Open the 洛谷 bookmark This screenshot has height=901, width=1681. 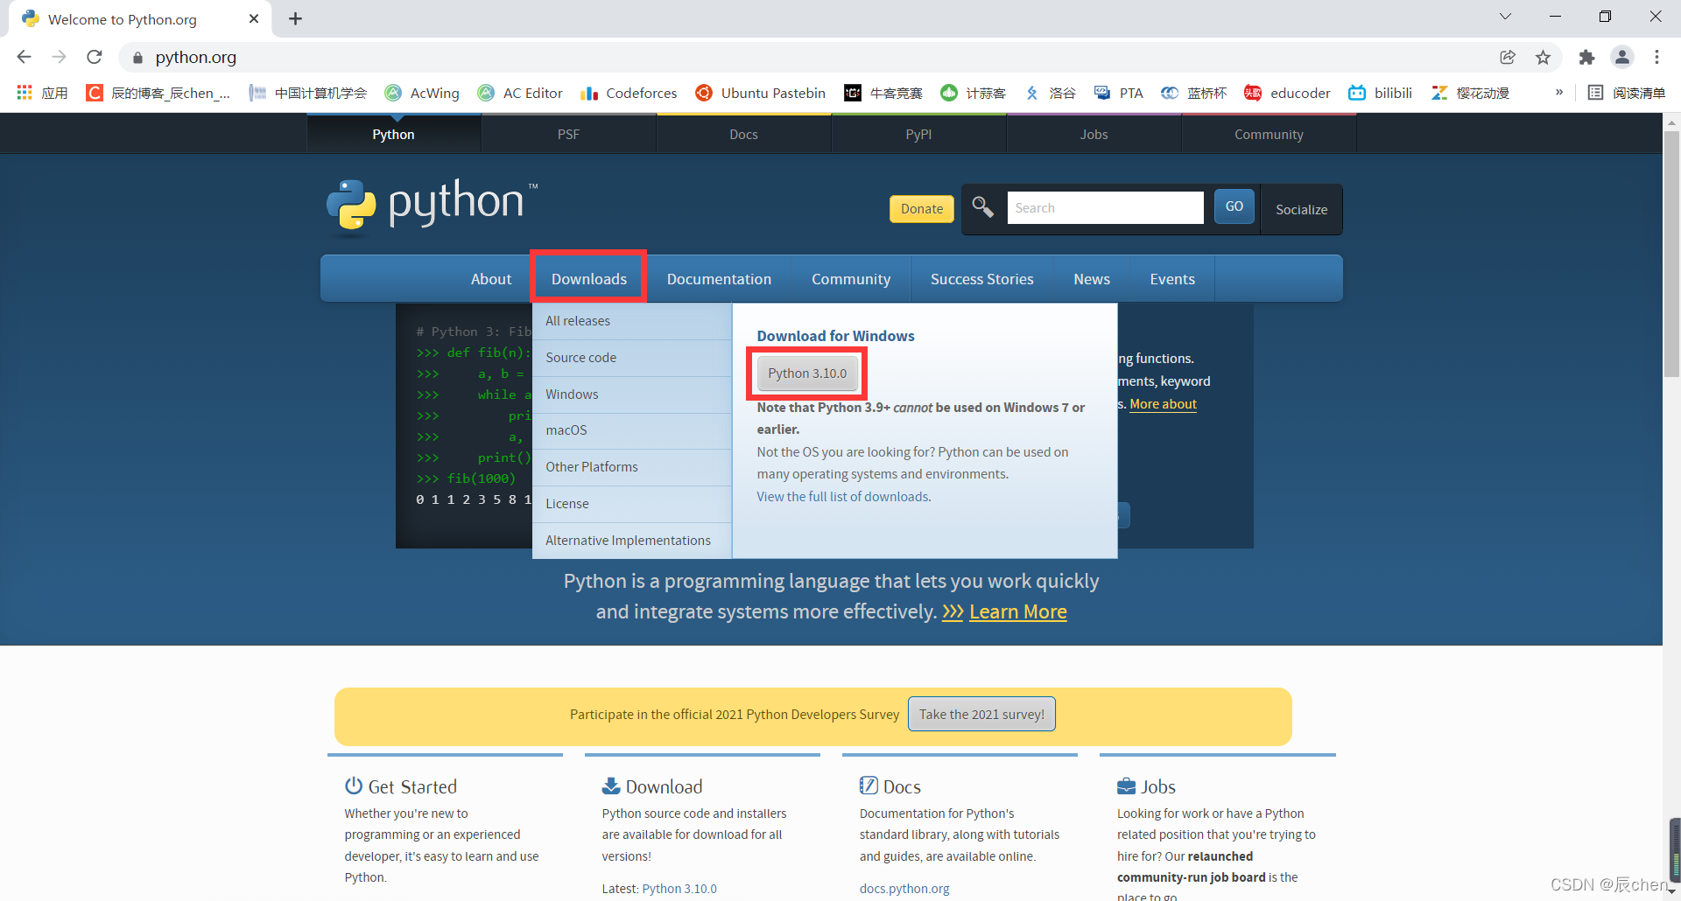coord(1049,93)
